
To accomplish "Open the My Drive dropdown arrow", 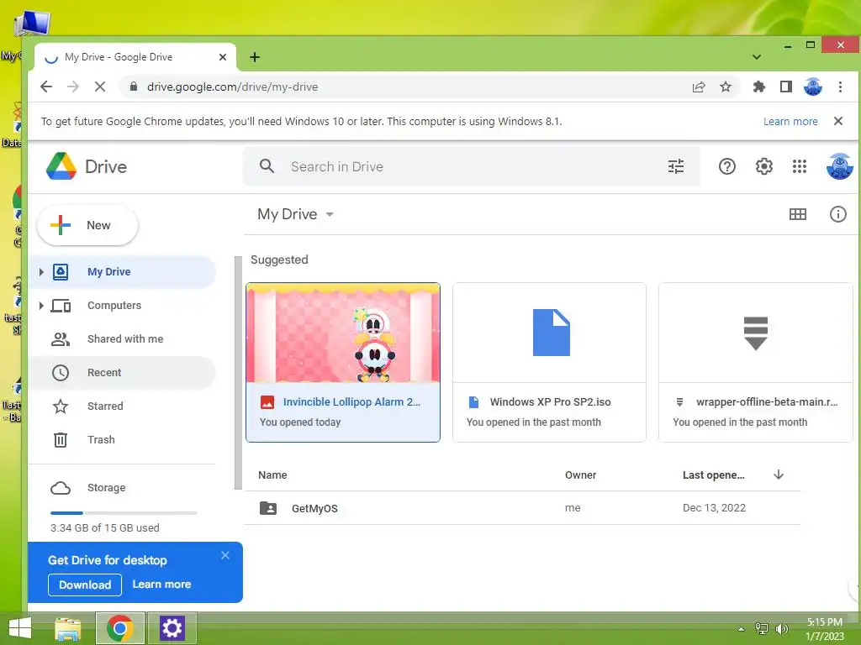I will [x=330, y=214].
